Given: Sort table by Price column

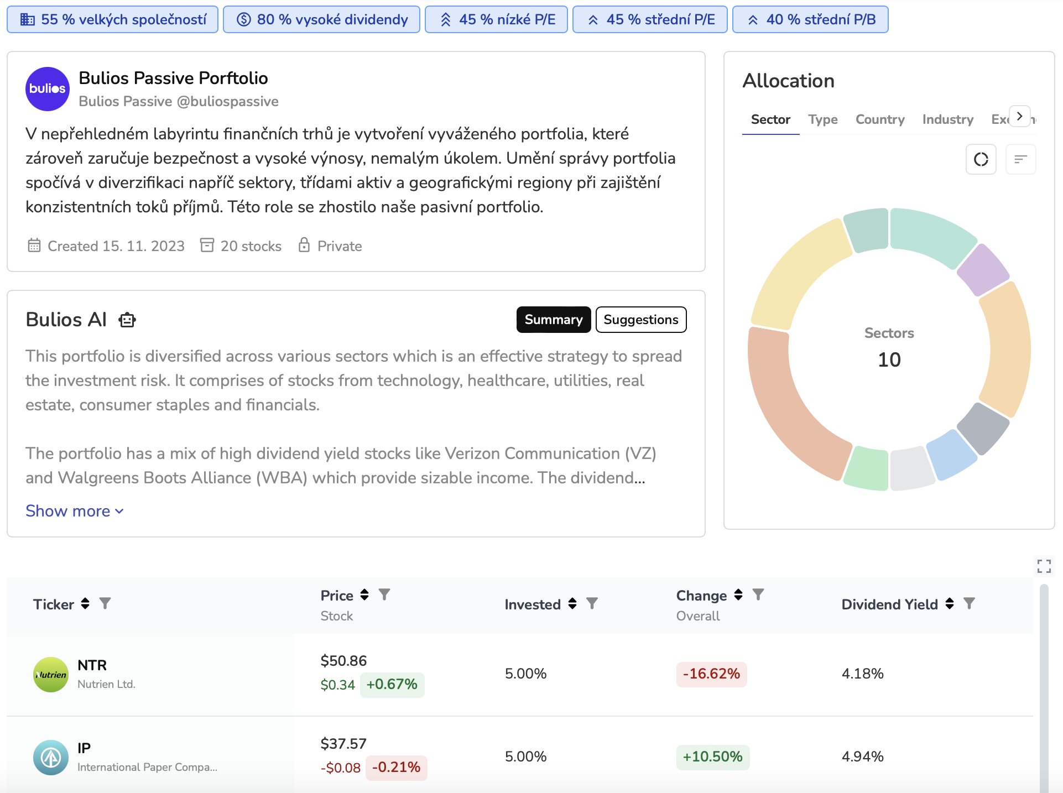Looking at the screenshot, I should point(364,594).
